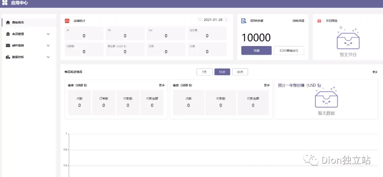383x177 pixels.
Task: Click the app center clover logo icon
Action: point(5,3)
